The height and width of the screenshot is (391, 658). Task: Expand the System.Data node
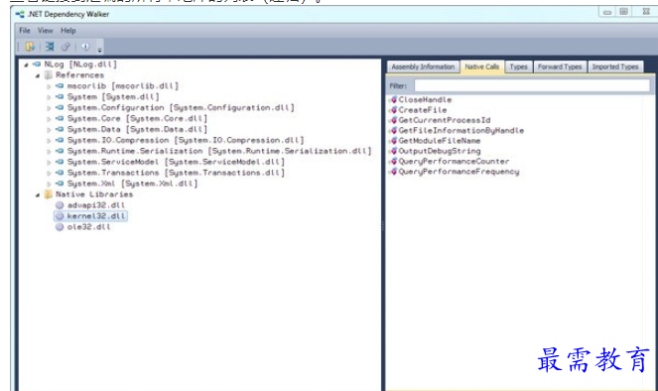coord(49,130)
